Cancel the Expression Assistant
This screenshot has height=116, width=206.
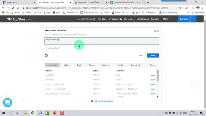[156, 31]
